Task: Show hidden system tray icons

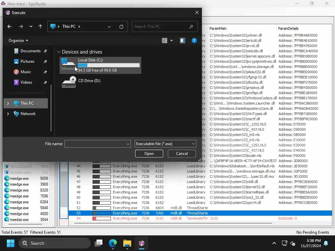Action: (x=274, y=243)
